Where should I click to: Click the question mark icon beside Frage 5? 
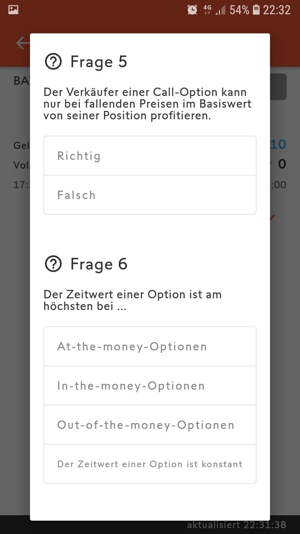coord(53,62)
